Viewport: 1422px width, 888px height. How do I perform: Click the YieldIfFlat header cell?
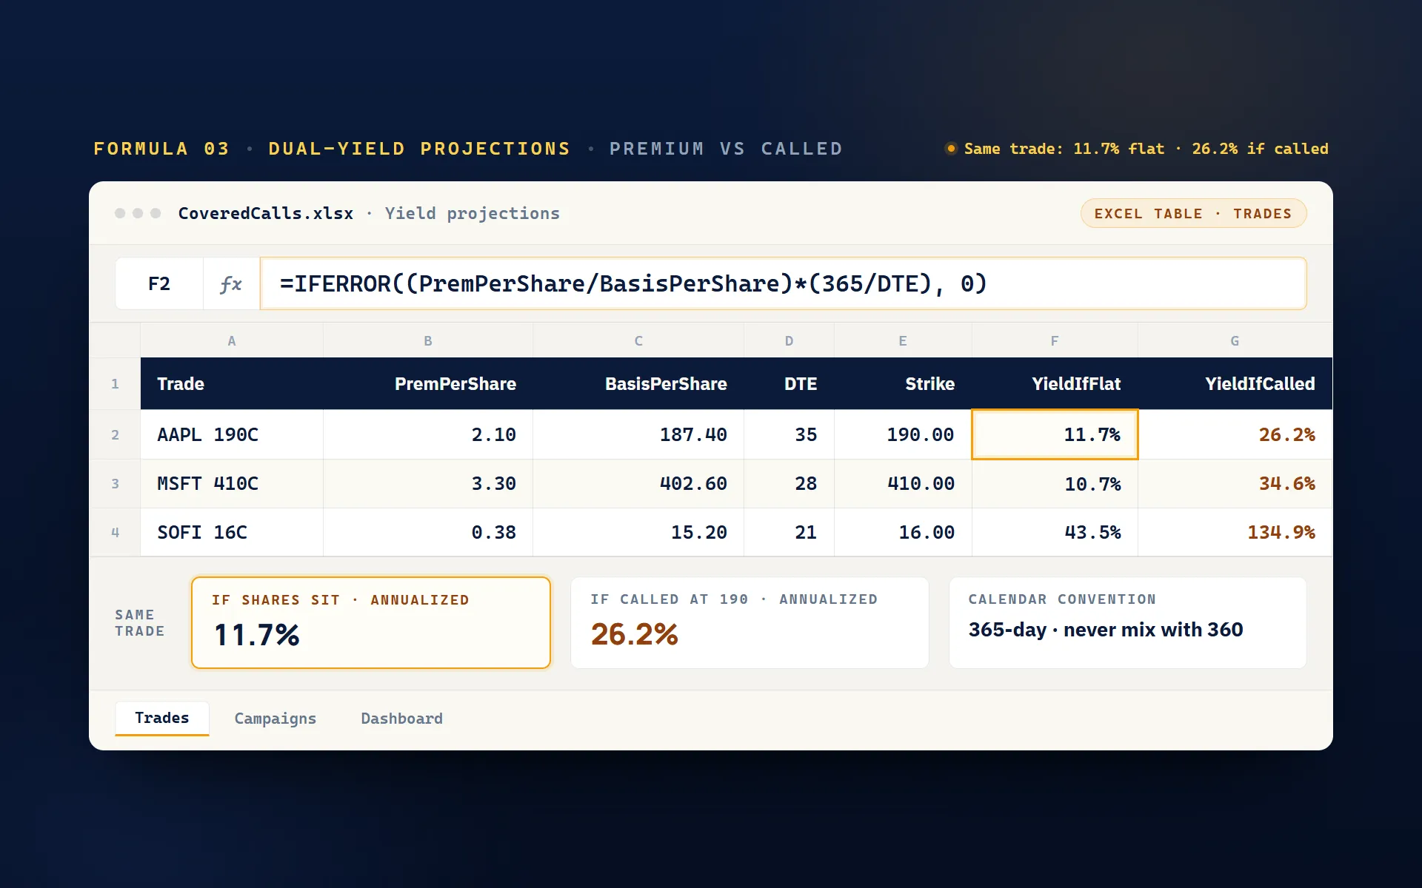pos(1055,383)
